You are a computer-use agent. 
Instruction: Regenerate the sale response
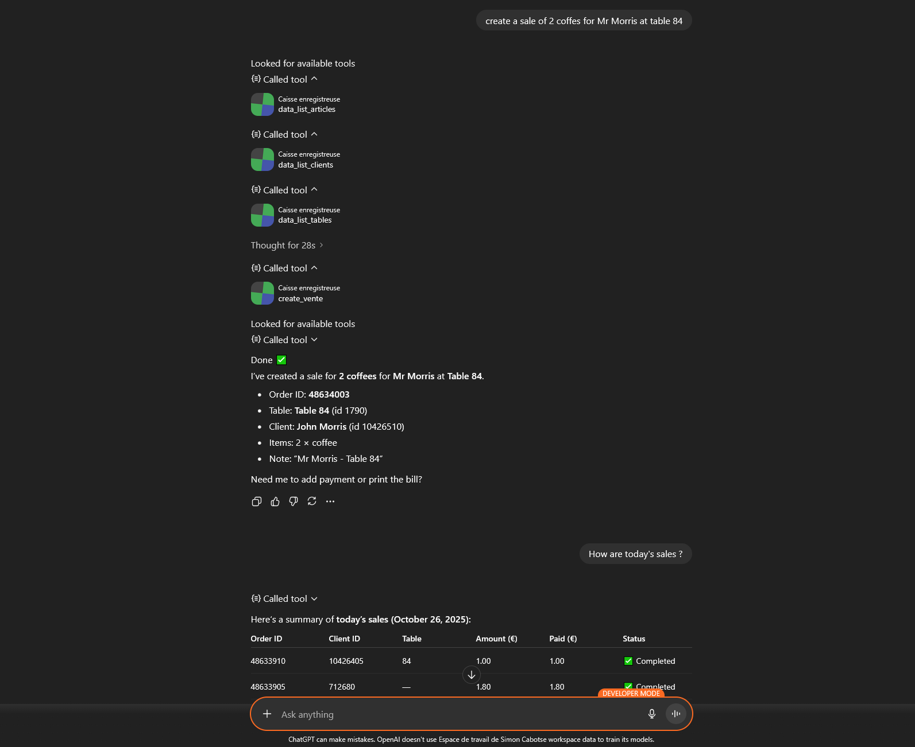[312, 501]
